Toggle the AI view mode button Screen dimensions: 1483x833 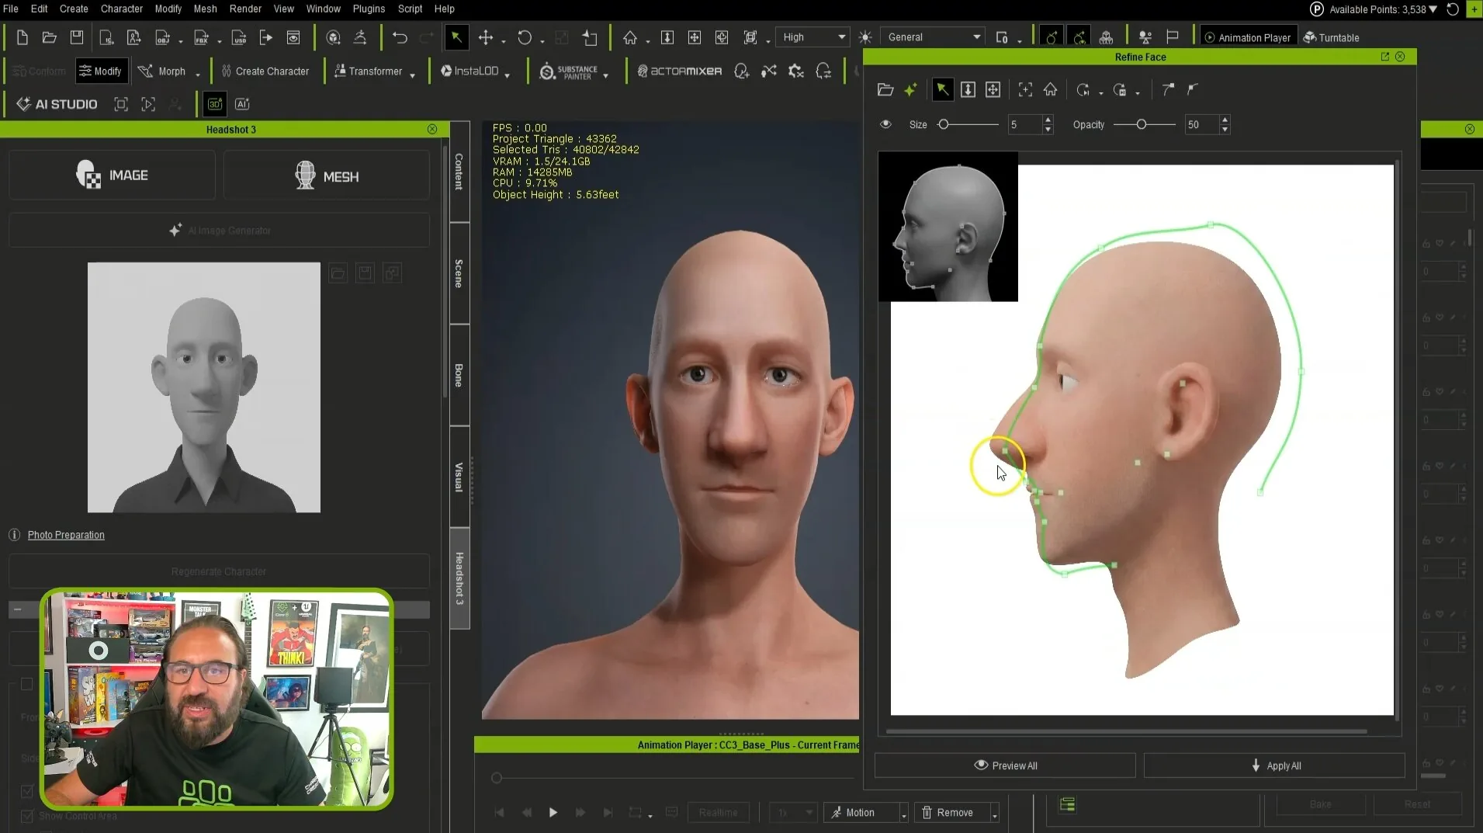click(242, 104)
